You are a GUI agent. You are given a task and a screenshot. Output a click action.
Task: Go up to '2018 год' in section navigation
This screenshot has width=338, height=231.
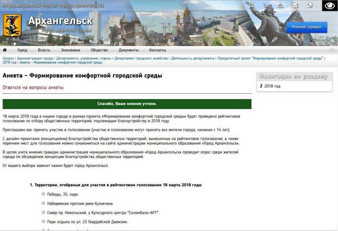coord(272,86)
